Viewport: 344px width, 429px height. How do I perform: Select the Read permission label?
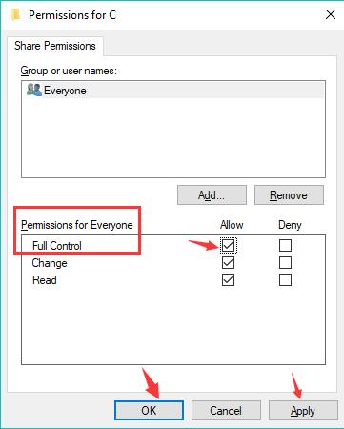(45, 280)
